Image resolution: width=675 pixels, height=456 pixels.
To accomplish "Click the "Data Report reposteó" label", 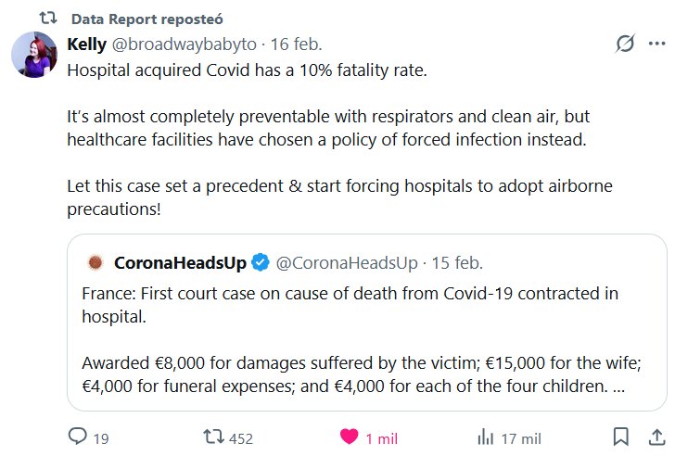I will (146, 19).
